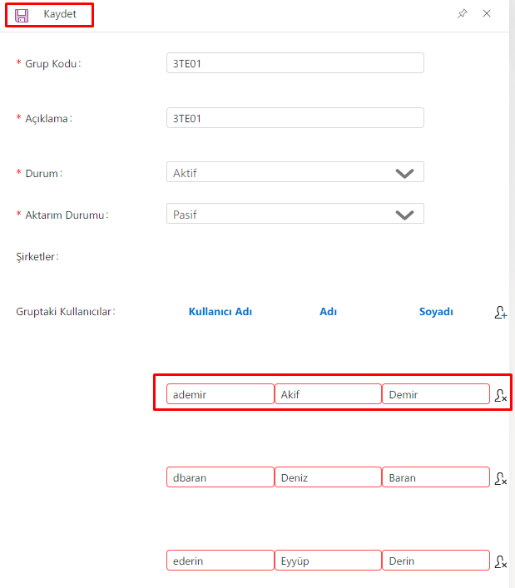Remove user ademir from the group
Viewport: 515px width, 588px height.
click(x=500, y=396)
